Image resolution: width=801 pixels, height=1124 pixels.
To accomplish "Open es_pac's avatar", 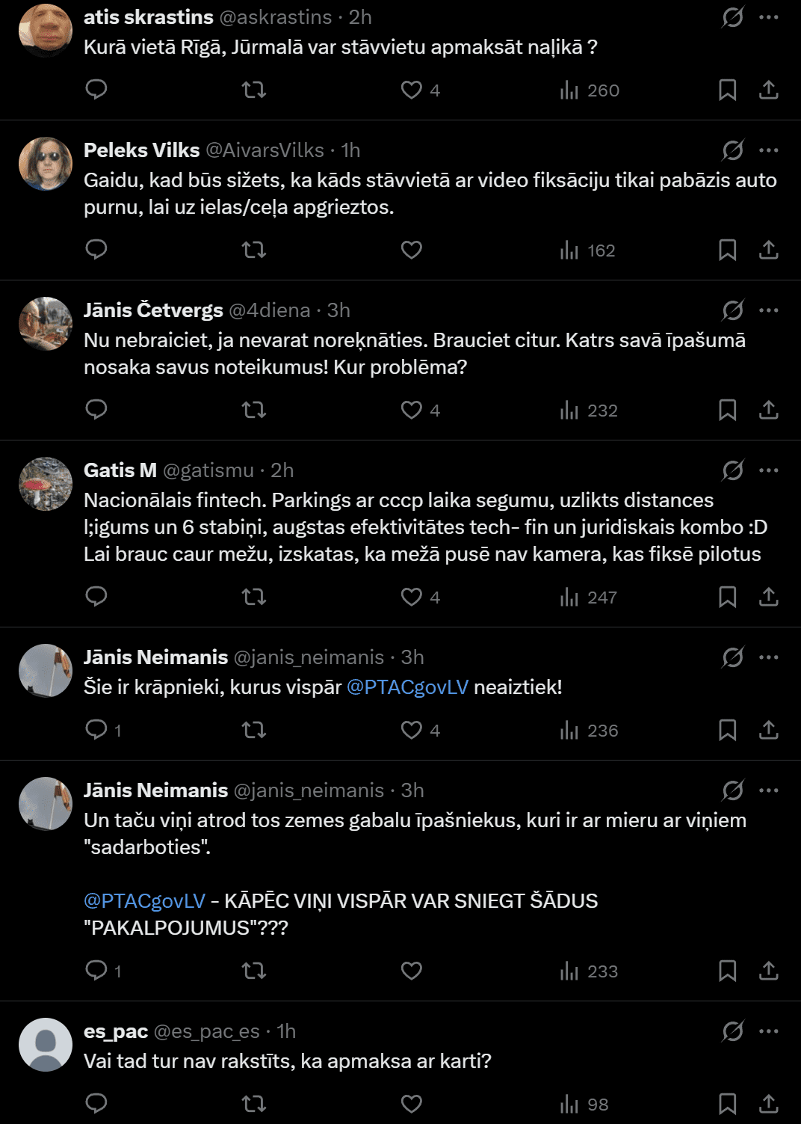I will (46, 1045).
